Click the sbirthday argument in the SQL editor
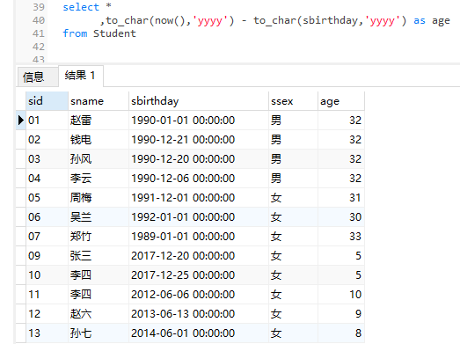Screen dimensions: 460x344 [331, 20]
